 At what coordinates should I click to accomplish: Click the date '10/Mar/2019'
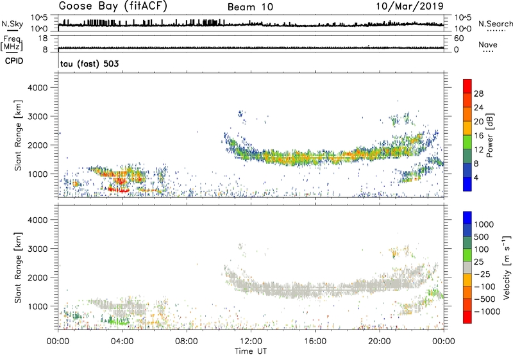point(410,6)
